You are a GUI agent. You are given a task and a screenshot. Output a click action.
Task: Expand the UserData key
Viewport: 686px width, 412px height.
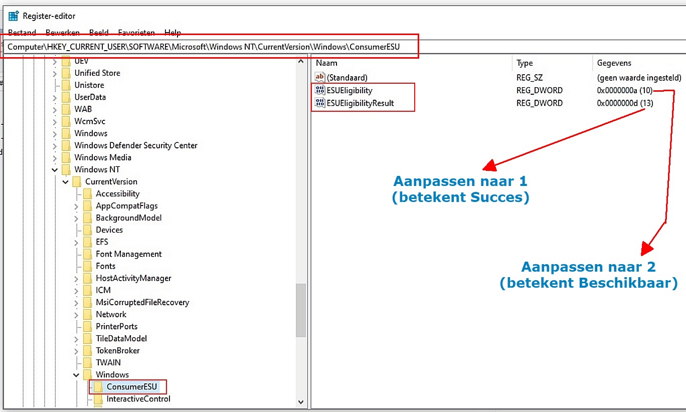coord(55,97)
